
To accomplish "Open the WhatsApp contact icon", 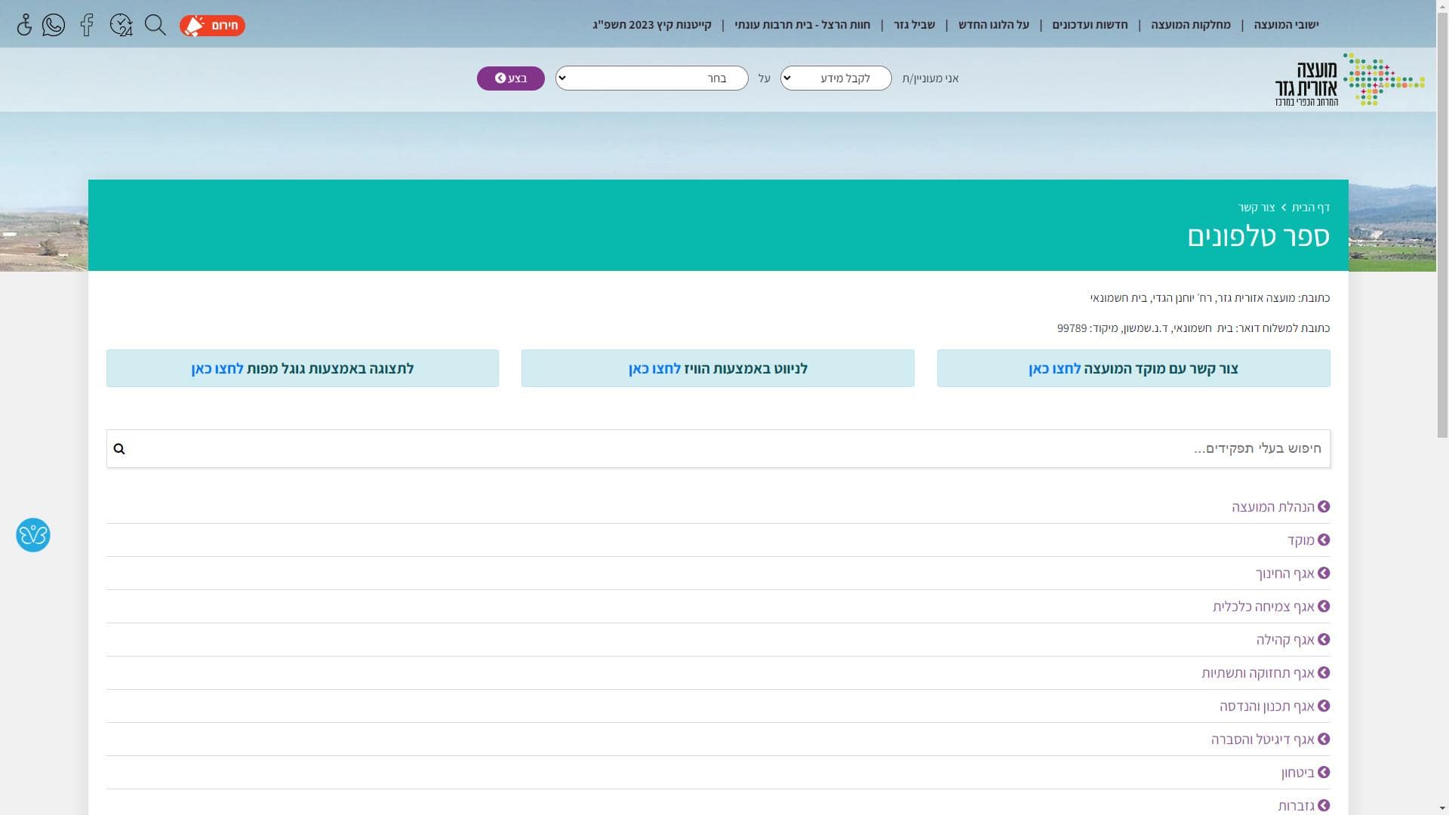I will [54, 25].
